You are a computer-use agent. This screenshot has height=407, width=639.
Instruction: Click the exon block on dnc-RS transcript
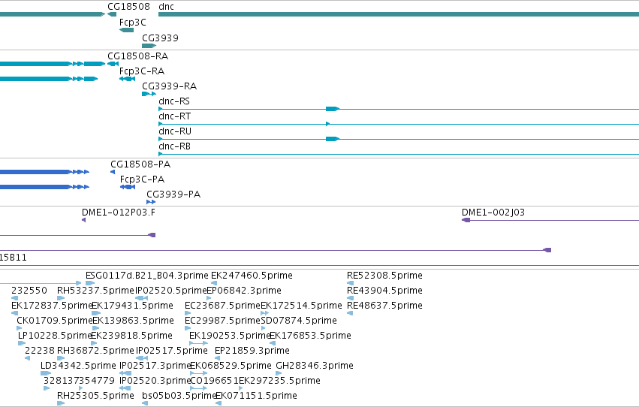coord(332,109)
